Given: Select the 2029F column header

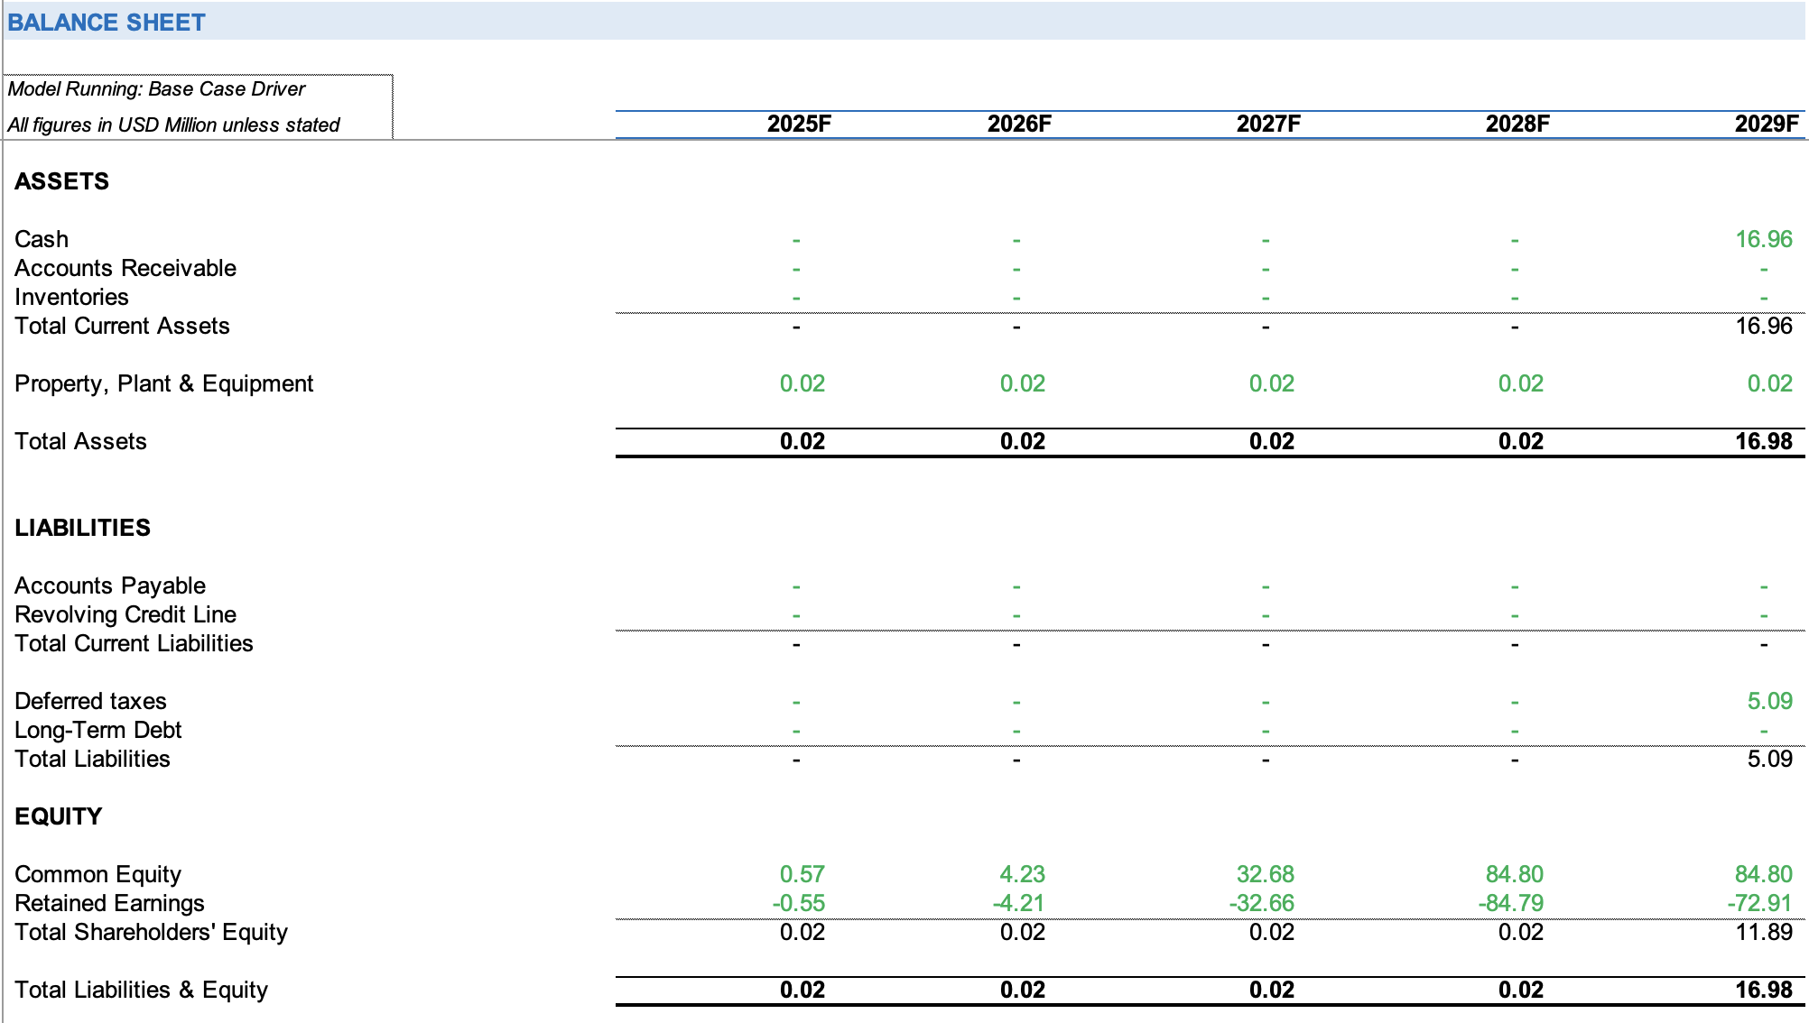Looking at the screenshot, I should point(1766,124).
